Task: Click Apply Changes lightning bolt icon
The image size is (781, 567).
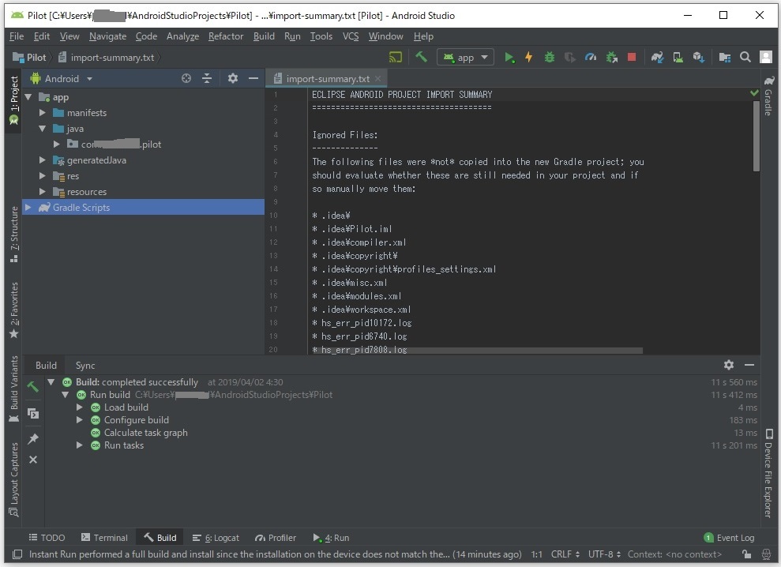Action: tap(529, 57)
